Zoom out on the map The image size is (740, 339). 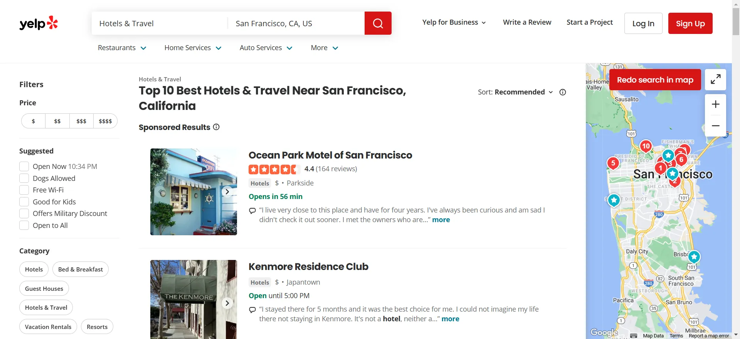[715, 126]
